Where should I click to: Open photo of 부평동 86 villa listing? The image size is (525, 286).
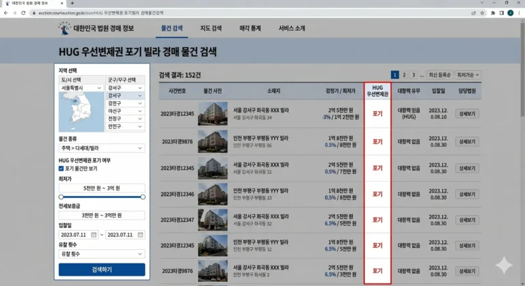(213, 142)
